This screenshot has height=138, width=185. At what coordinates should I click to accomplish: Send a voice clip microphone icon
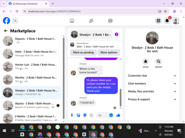72,115
